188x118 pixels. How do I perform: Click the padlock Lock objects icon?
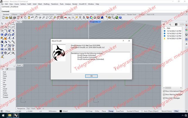pos(84,18)
